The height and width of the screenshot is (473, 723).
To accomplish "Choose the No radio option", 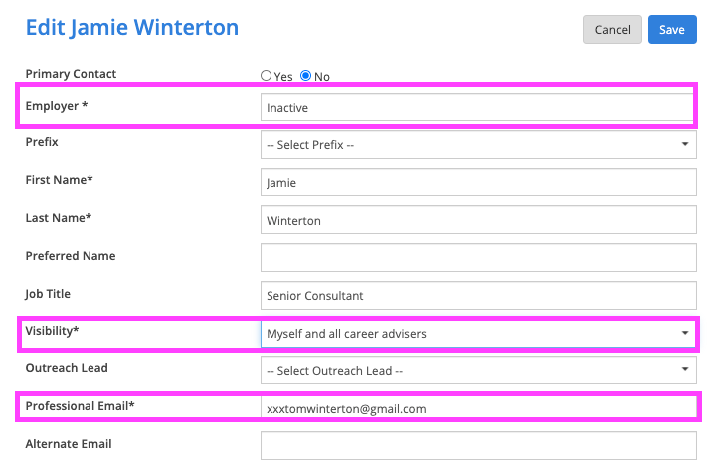I will pyautogui.click(x=306, y=76).
